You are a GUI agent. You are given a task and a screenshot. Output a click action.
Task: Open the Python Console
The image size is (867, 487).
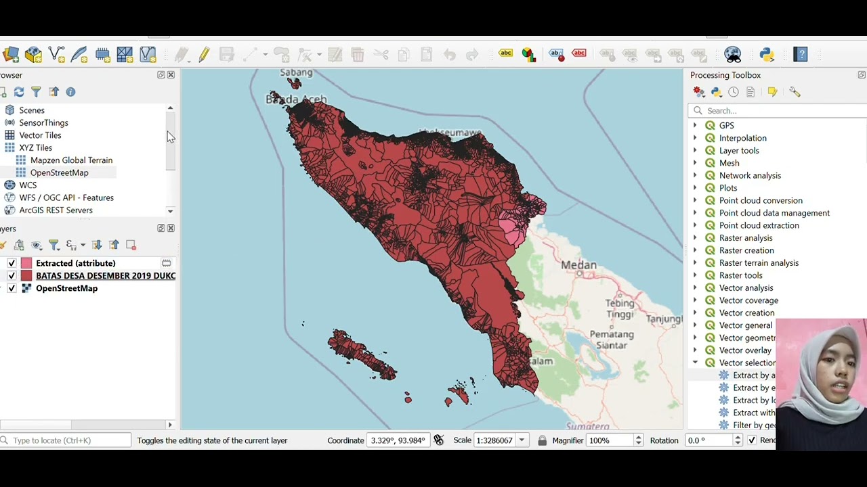coord(767,54)
